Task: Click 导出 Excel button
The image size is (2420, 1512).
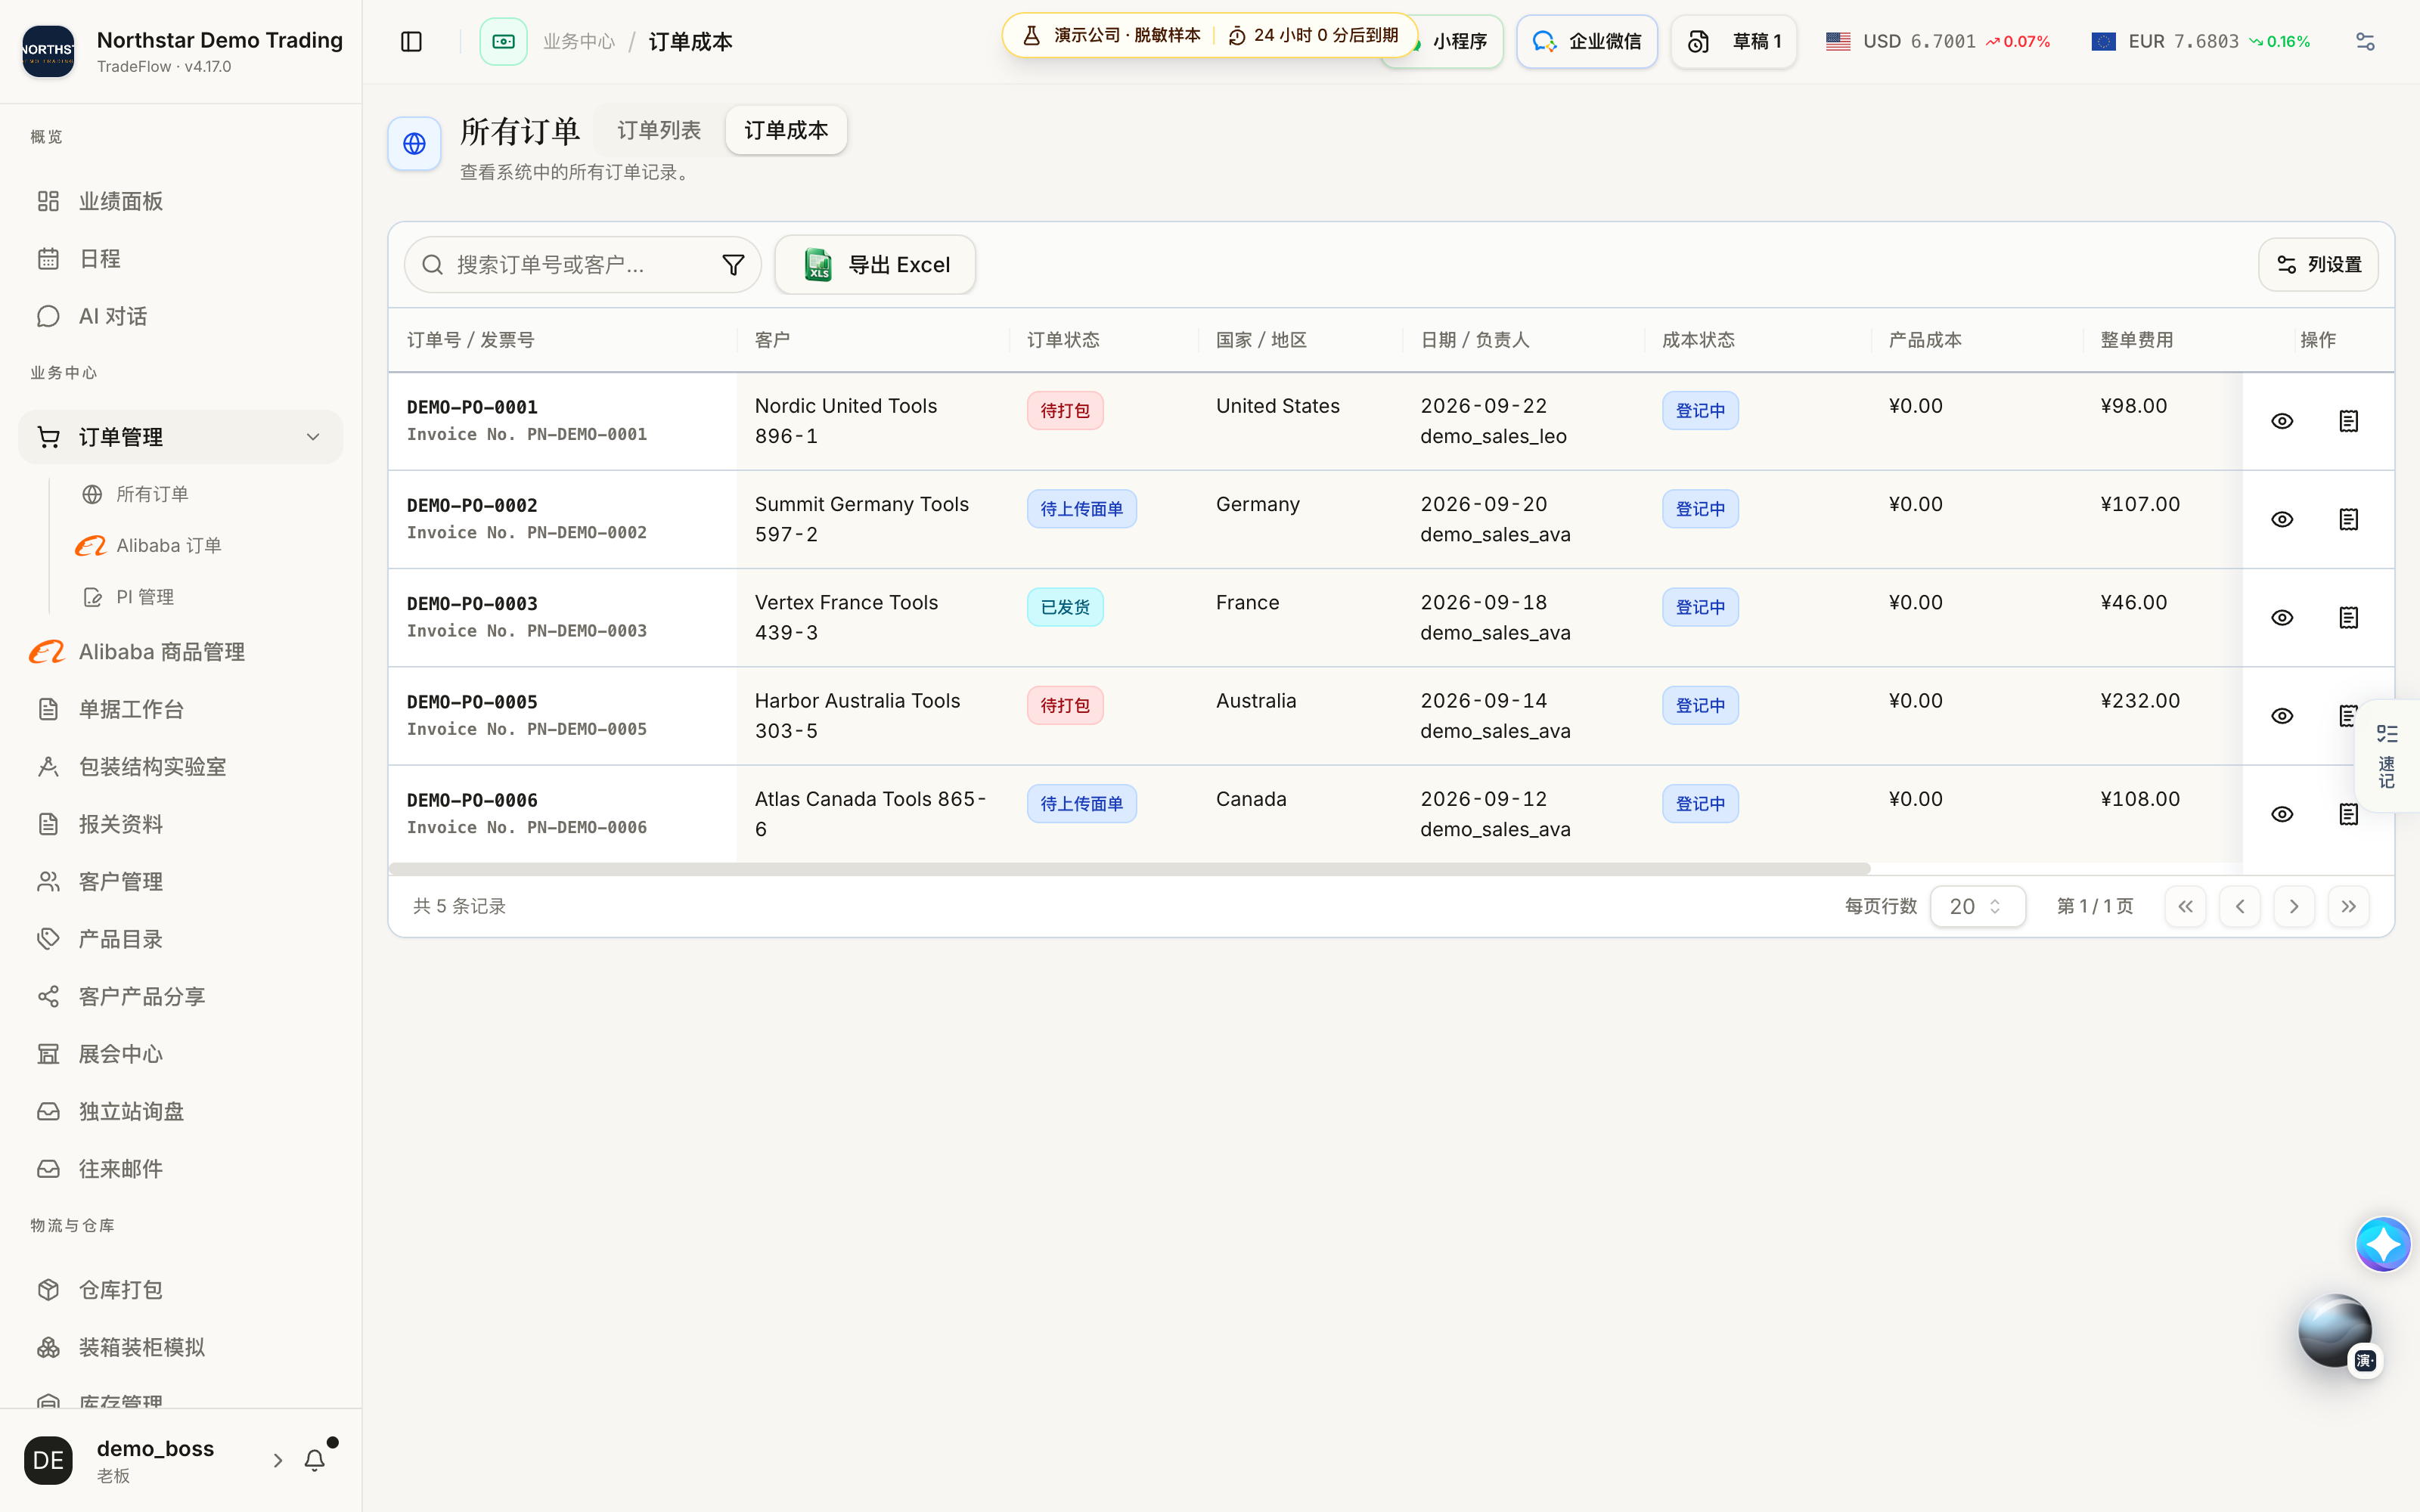Action: [875, 264]
